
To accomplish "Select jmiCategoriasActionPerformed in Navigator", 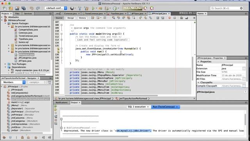I will 30,96.
